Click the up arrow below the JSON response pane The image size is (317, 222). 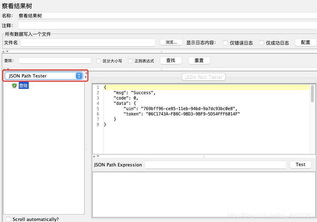coord(94,156)
